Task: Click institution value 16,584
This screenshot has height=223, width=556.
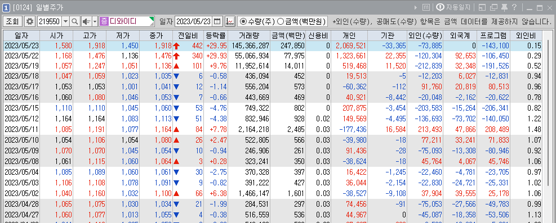Action: pyautogui.click(x=395, y=129)
